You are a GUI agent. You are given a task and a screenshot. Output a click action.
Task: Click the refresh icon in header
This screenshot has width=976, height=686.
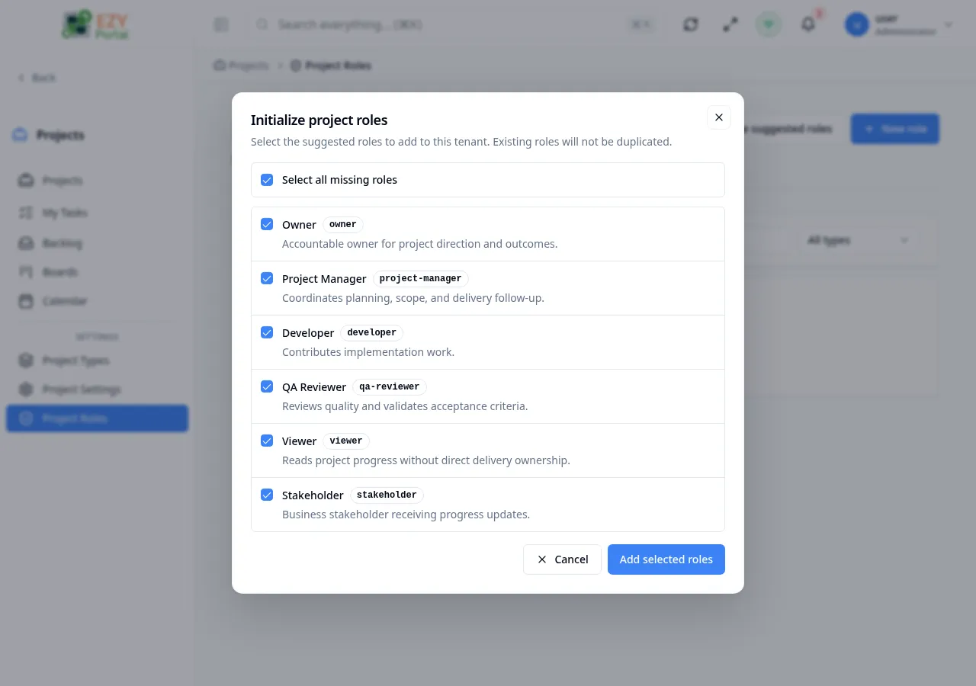[x=691, y=25]
